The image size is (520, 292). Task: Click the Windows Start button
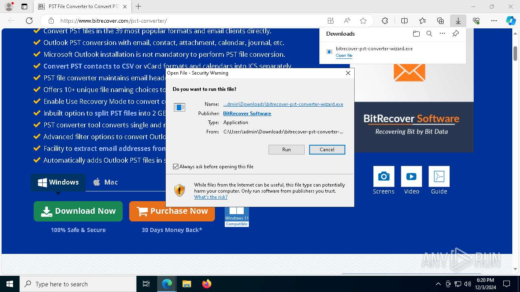click(x=10, y=284)
